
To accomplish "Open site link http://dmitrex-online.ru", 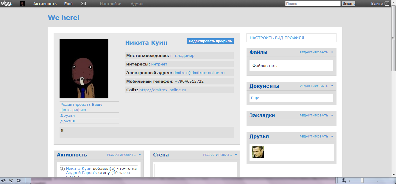I will coord(163,90).
